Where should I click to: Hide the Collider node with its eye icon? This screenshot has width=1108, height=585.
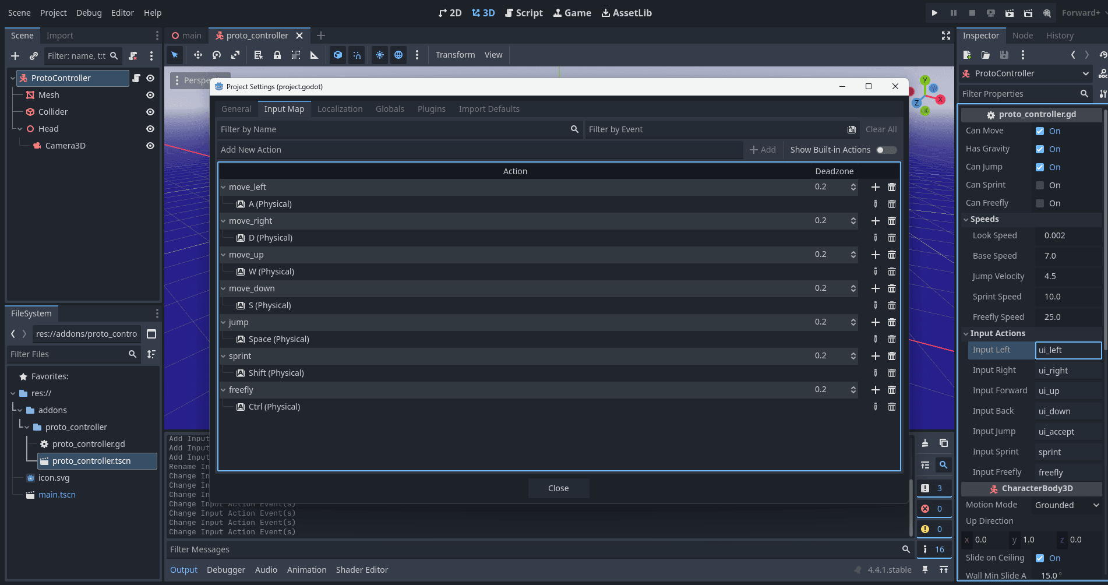click(150, 112)
